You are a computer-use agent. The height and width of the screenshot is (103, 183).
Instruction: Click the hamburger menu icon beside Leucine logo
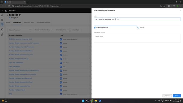pos(2,10)
